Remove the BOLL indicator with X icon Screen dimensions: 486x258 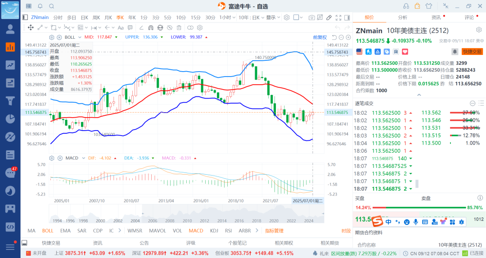tap(59, 37)
